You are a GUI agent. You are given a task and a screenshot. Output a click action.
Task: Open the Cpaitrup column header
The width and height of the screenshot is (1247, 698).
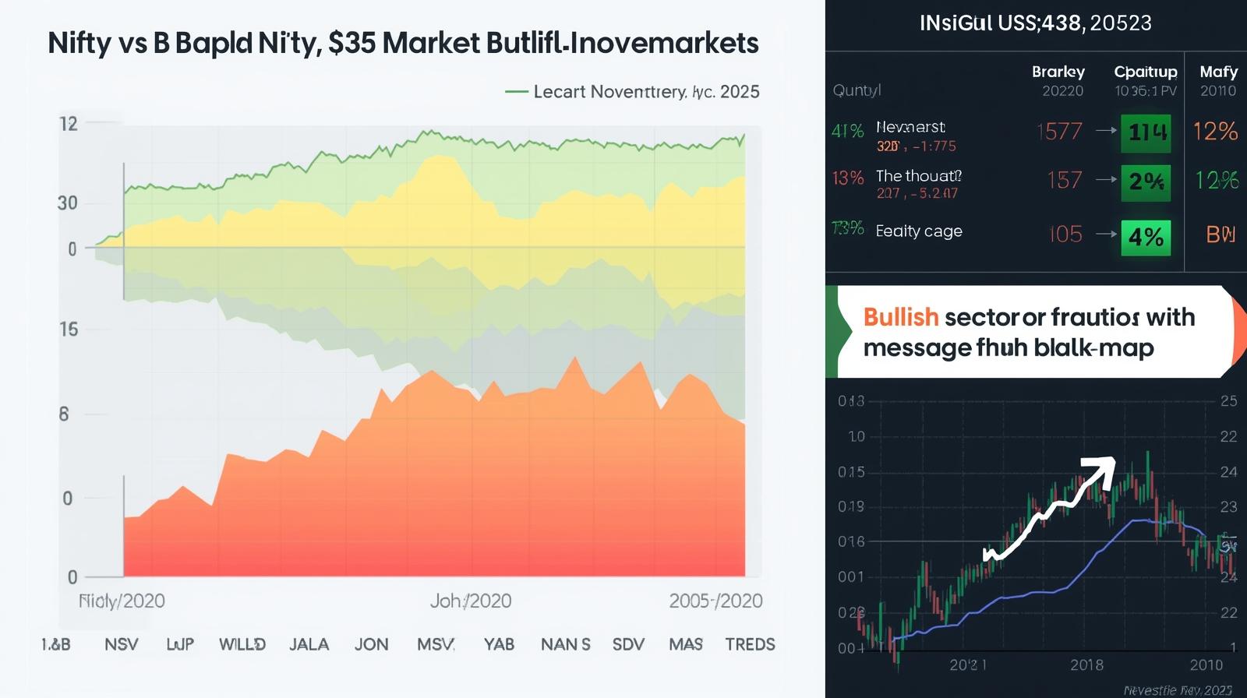coord(1145,72)
